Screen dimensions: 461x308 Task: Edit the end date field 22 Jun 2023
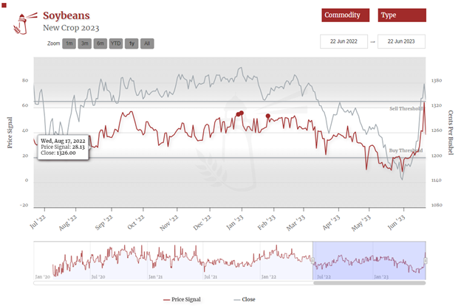[401, 41]
